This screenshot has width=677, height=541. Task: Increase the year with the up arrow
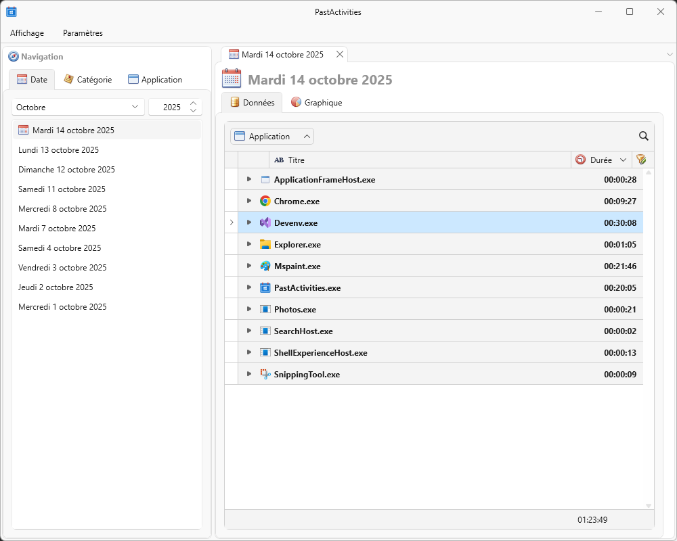(x=193, y=103)
